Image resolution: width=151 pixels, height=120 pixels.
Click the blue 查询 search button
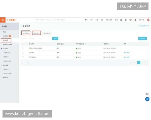coord(55,38)
